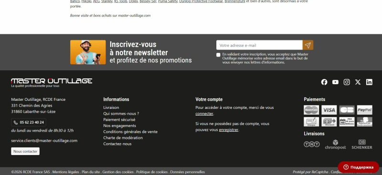The height and width of the screenshot is (175, 382).
Task: Open Plan du site footer link
Action: (91, 172)
